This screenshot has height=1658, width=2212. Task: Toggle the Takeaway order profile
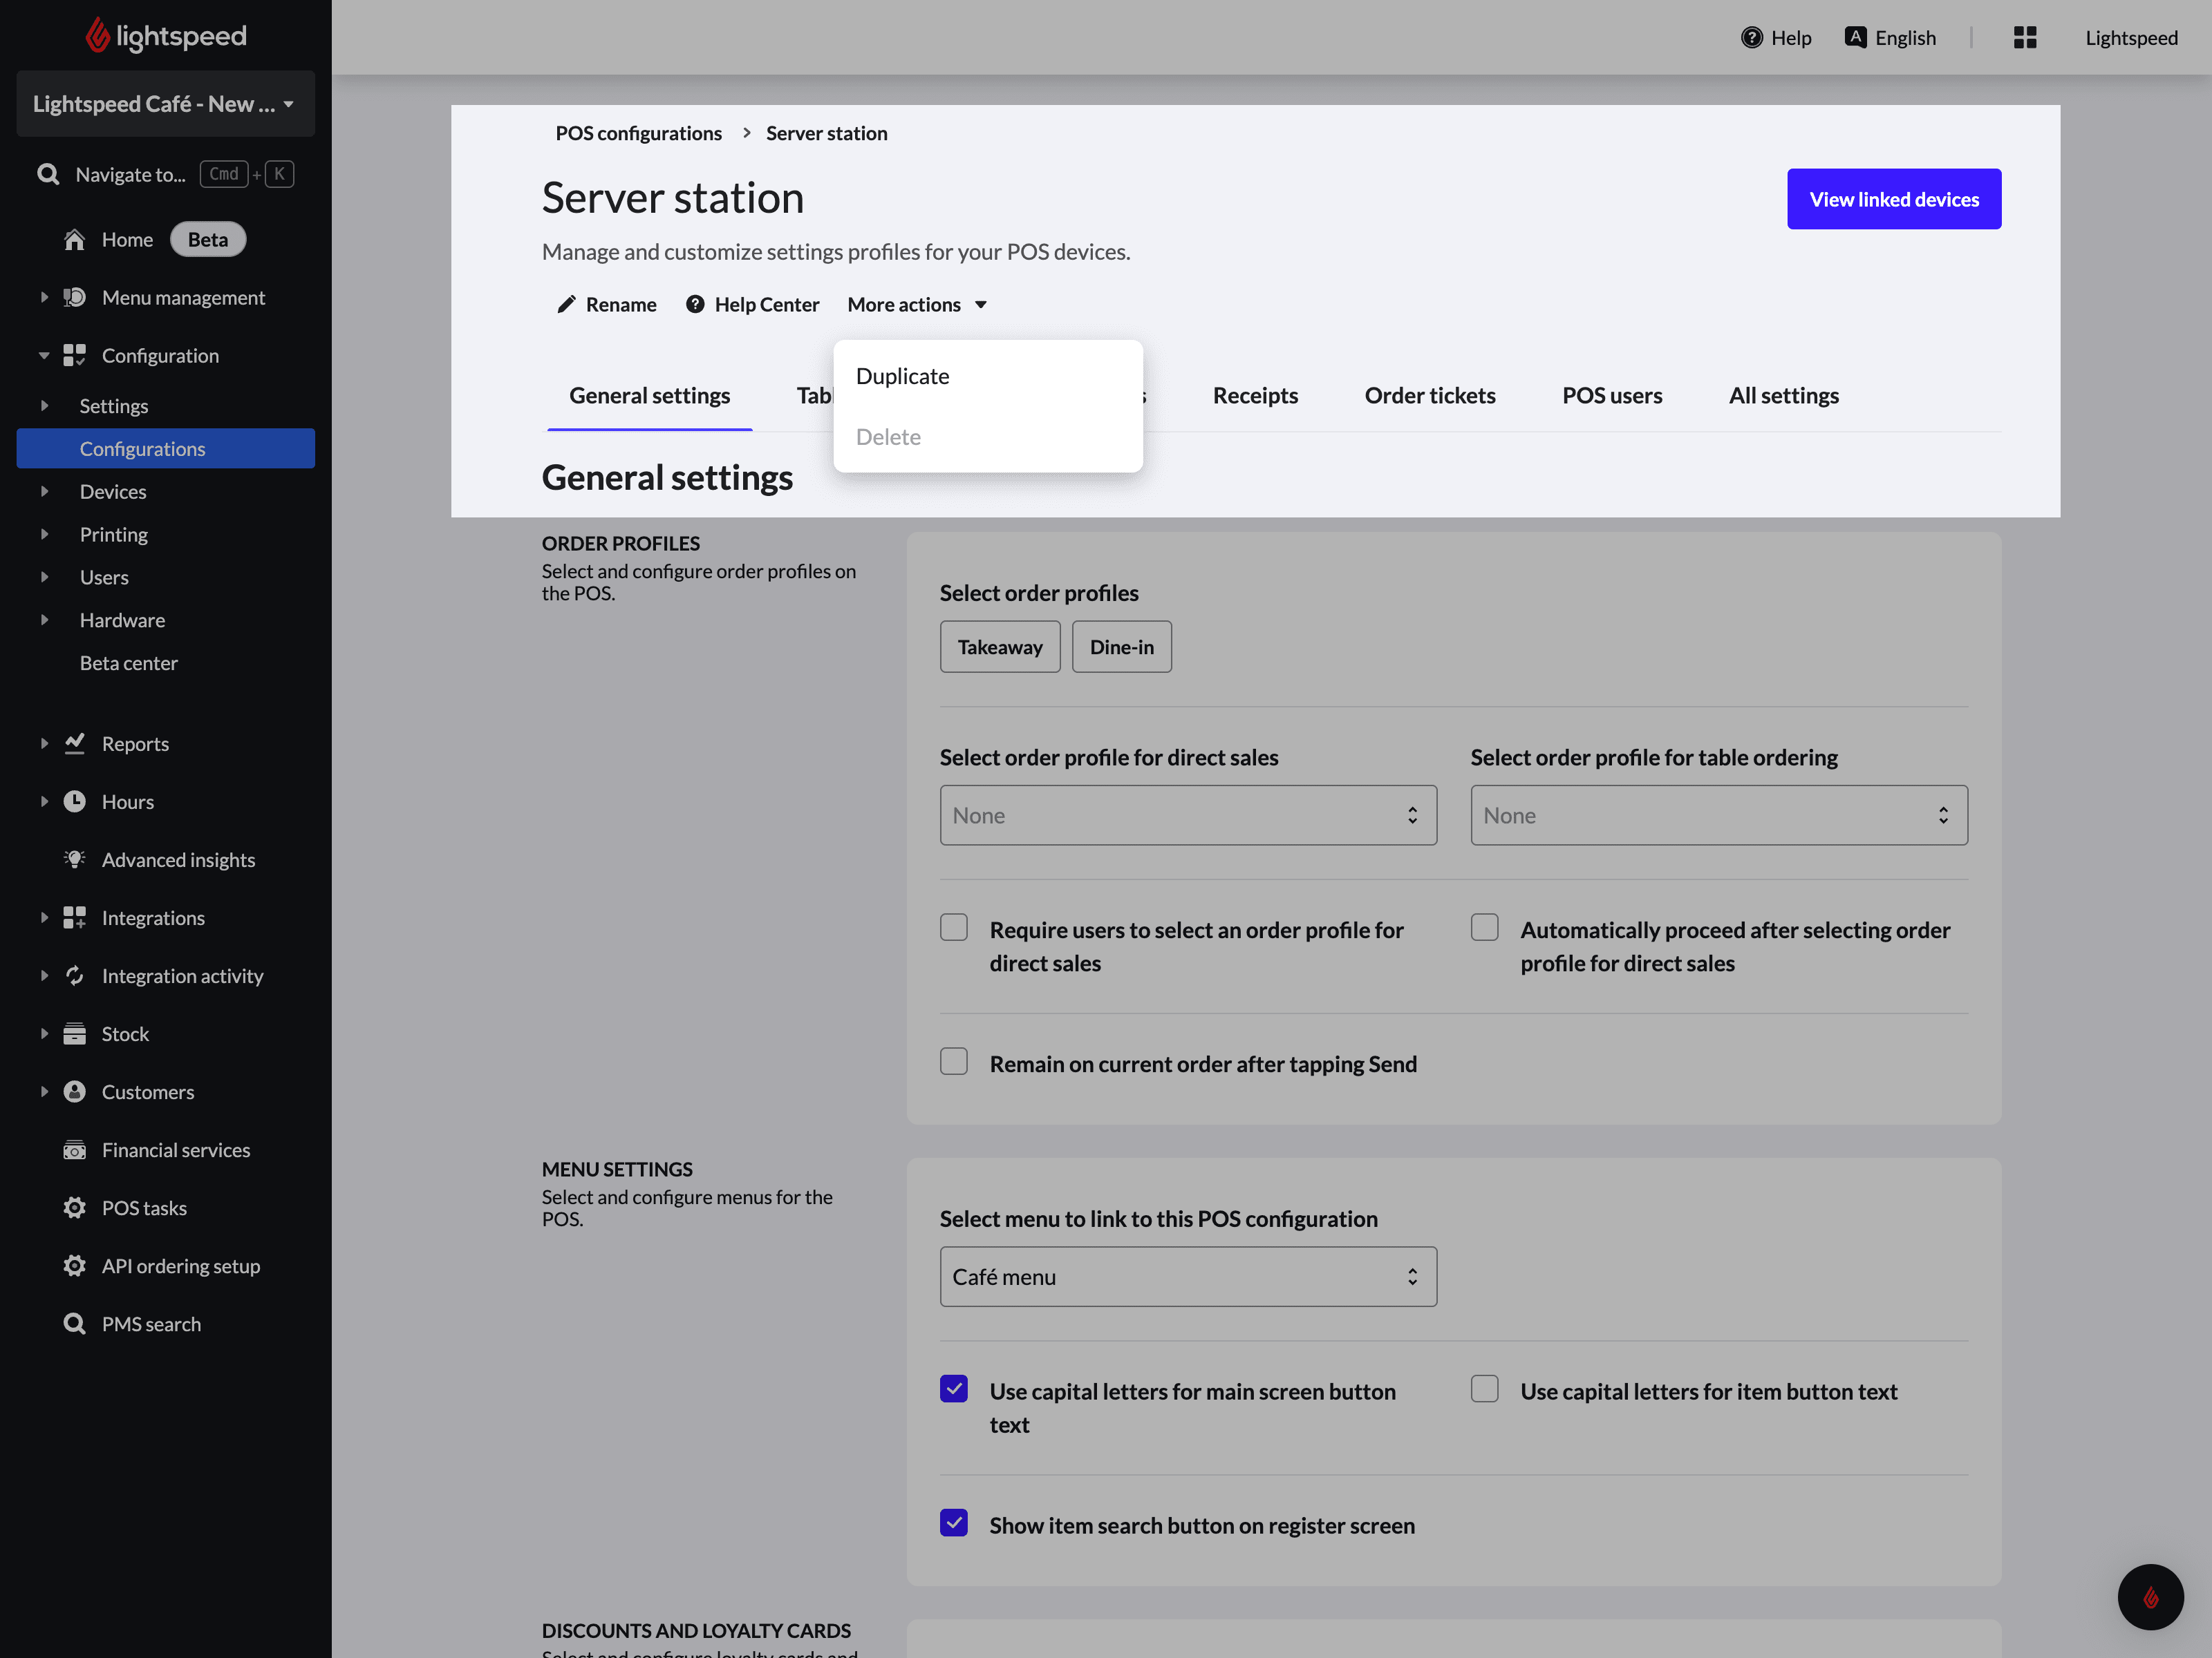[1000, 647]
